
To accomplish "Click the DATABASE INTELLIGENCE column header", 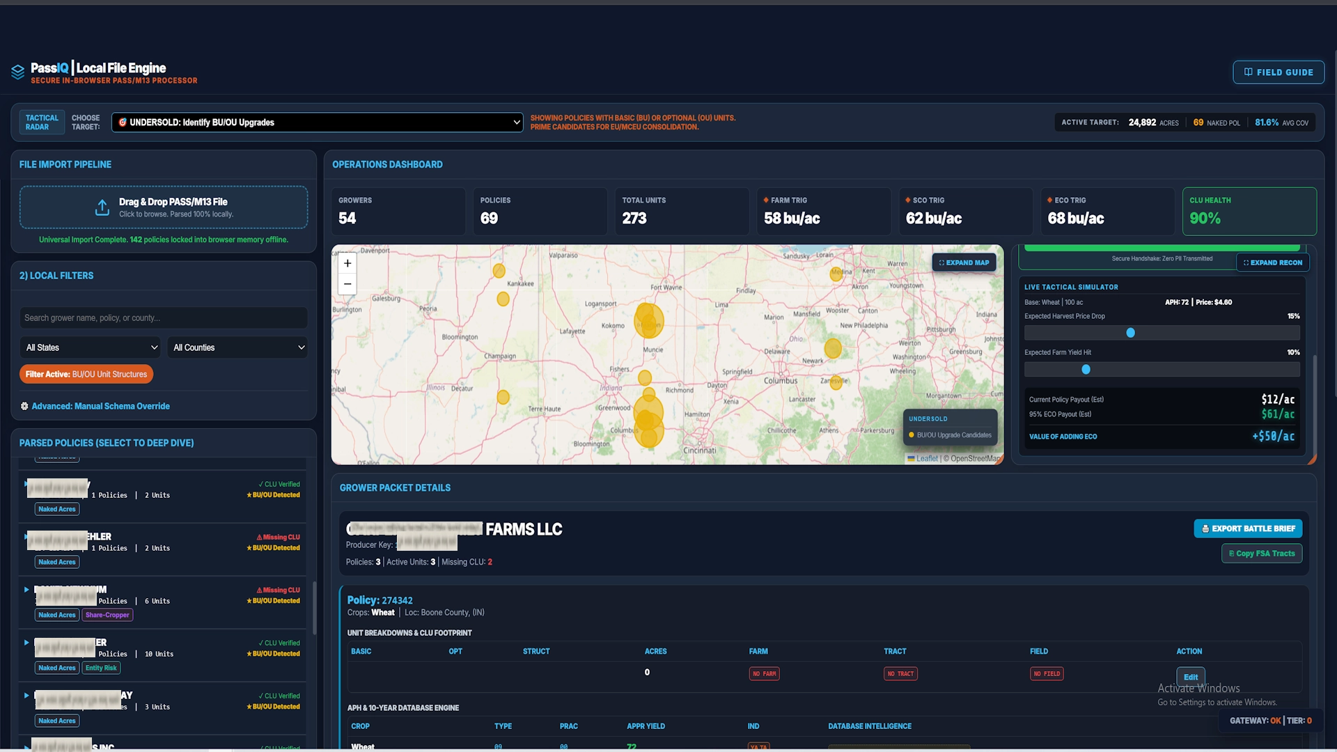I will (x=869, y=727).
